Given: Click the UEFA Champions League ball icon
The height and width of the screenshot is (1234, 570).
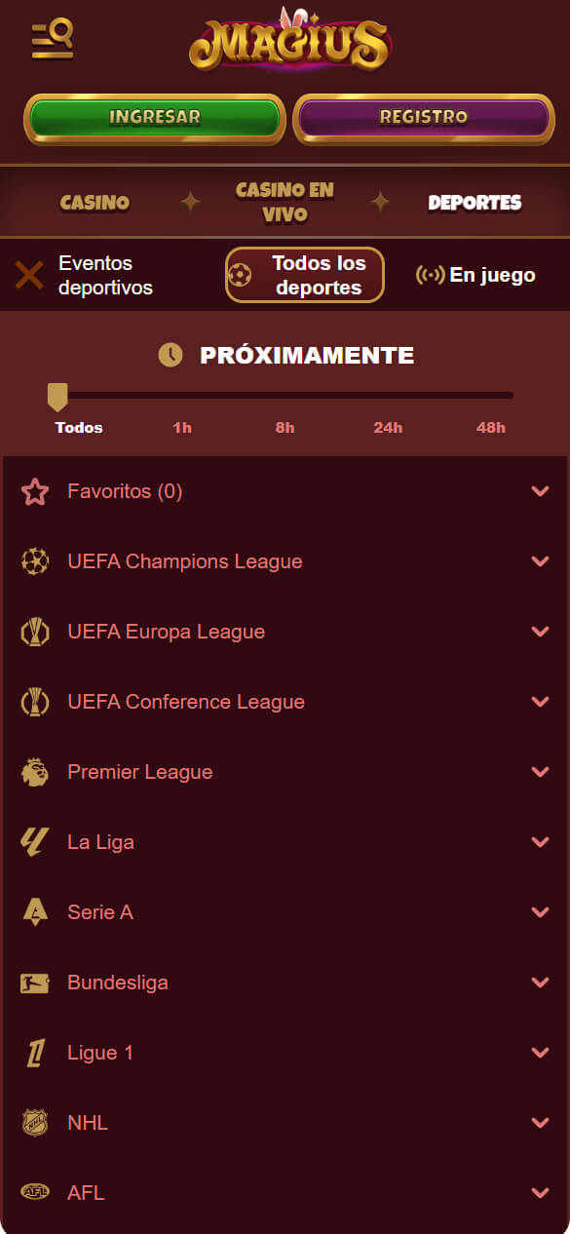Looking at the screenshot, I should tap(35, 561).
